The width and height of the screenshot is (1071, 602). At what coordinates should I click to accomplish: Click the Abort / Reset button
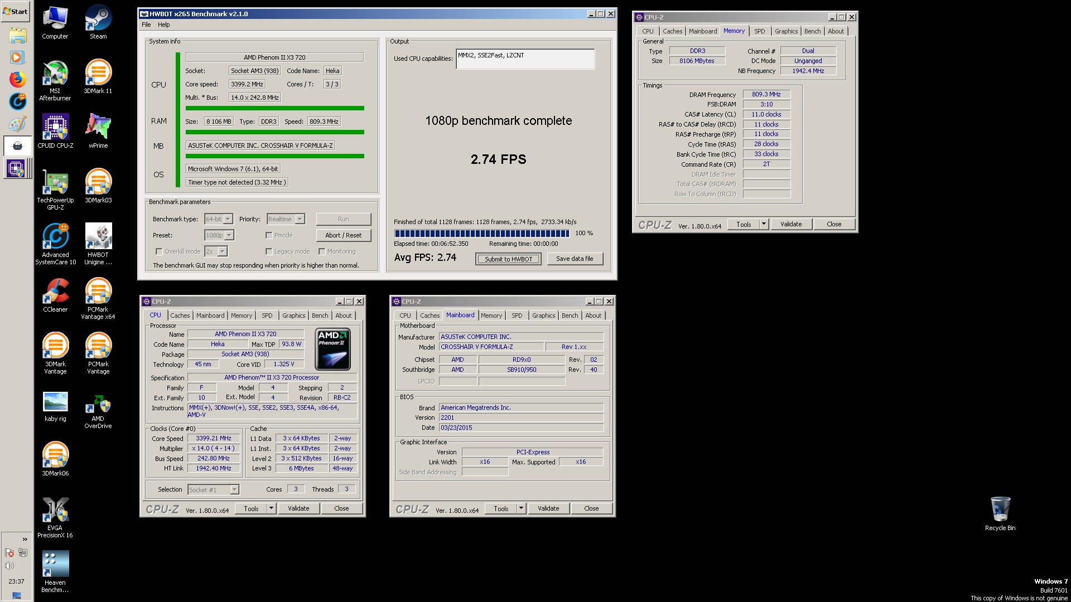coord(343,235)
